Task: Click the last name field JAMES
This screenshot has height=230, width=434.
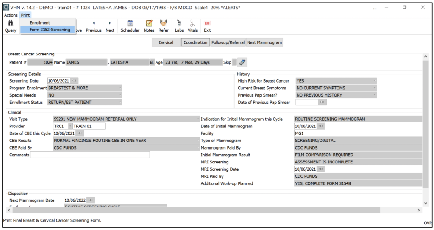Action: coord(86,62)
